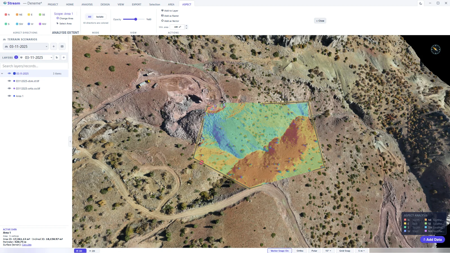Click Add as Vector action
Image resolution: width=450 pixels, height=253 pixels.
click(x=170, y=21)
